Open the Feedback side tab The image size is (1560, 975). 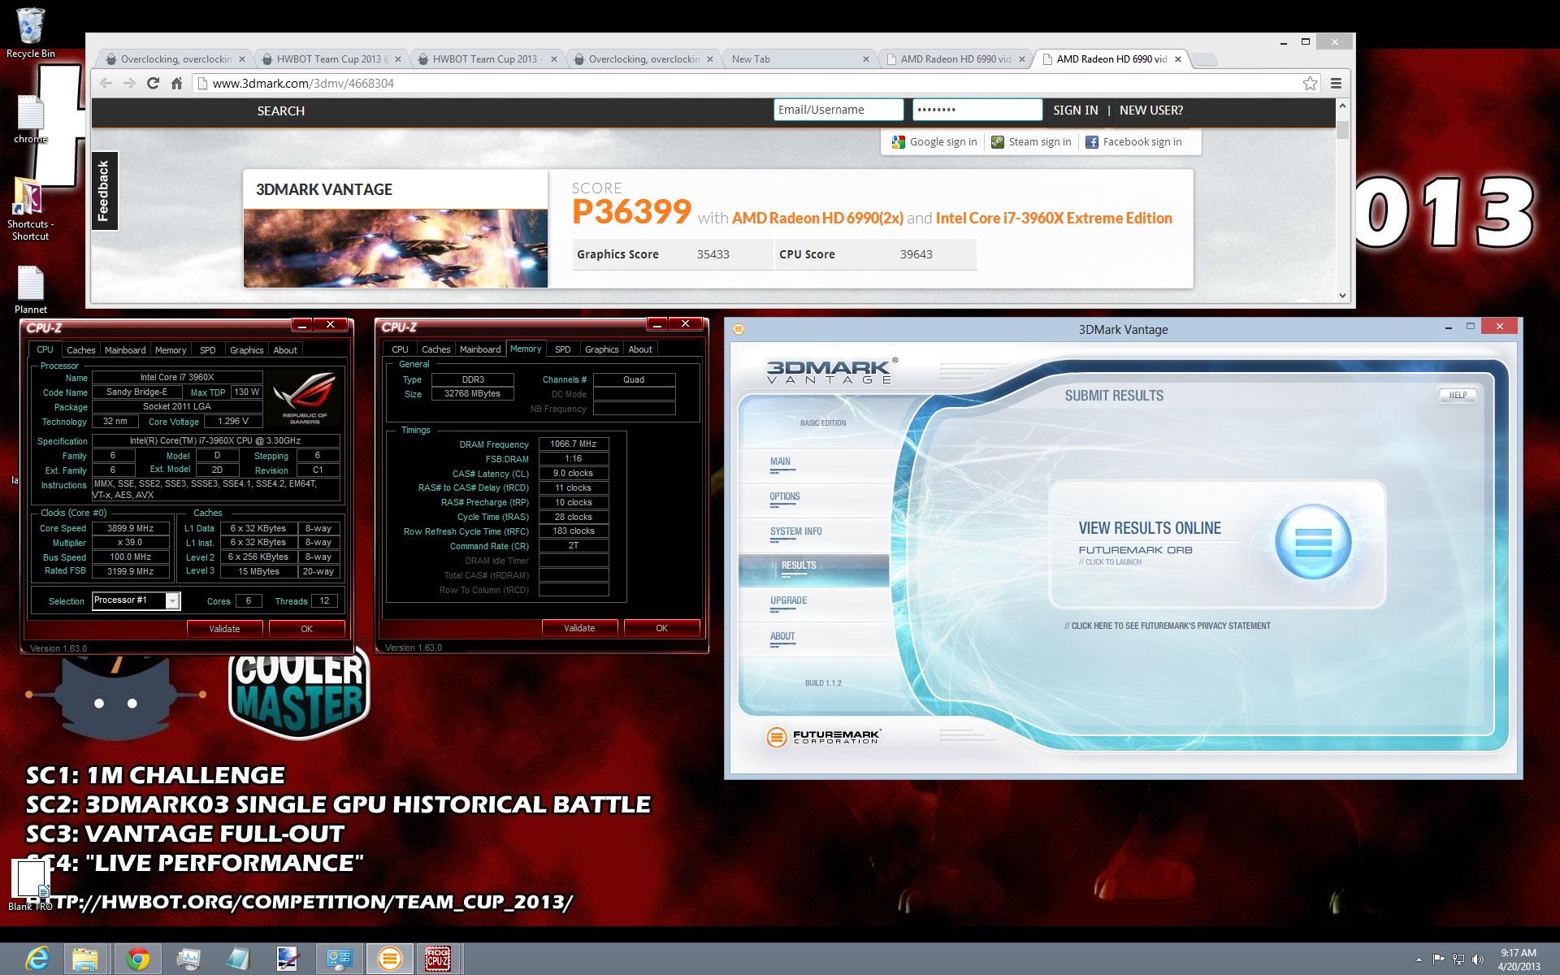104,191
